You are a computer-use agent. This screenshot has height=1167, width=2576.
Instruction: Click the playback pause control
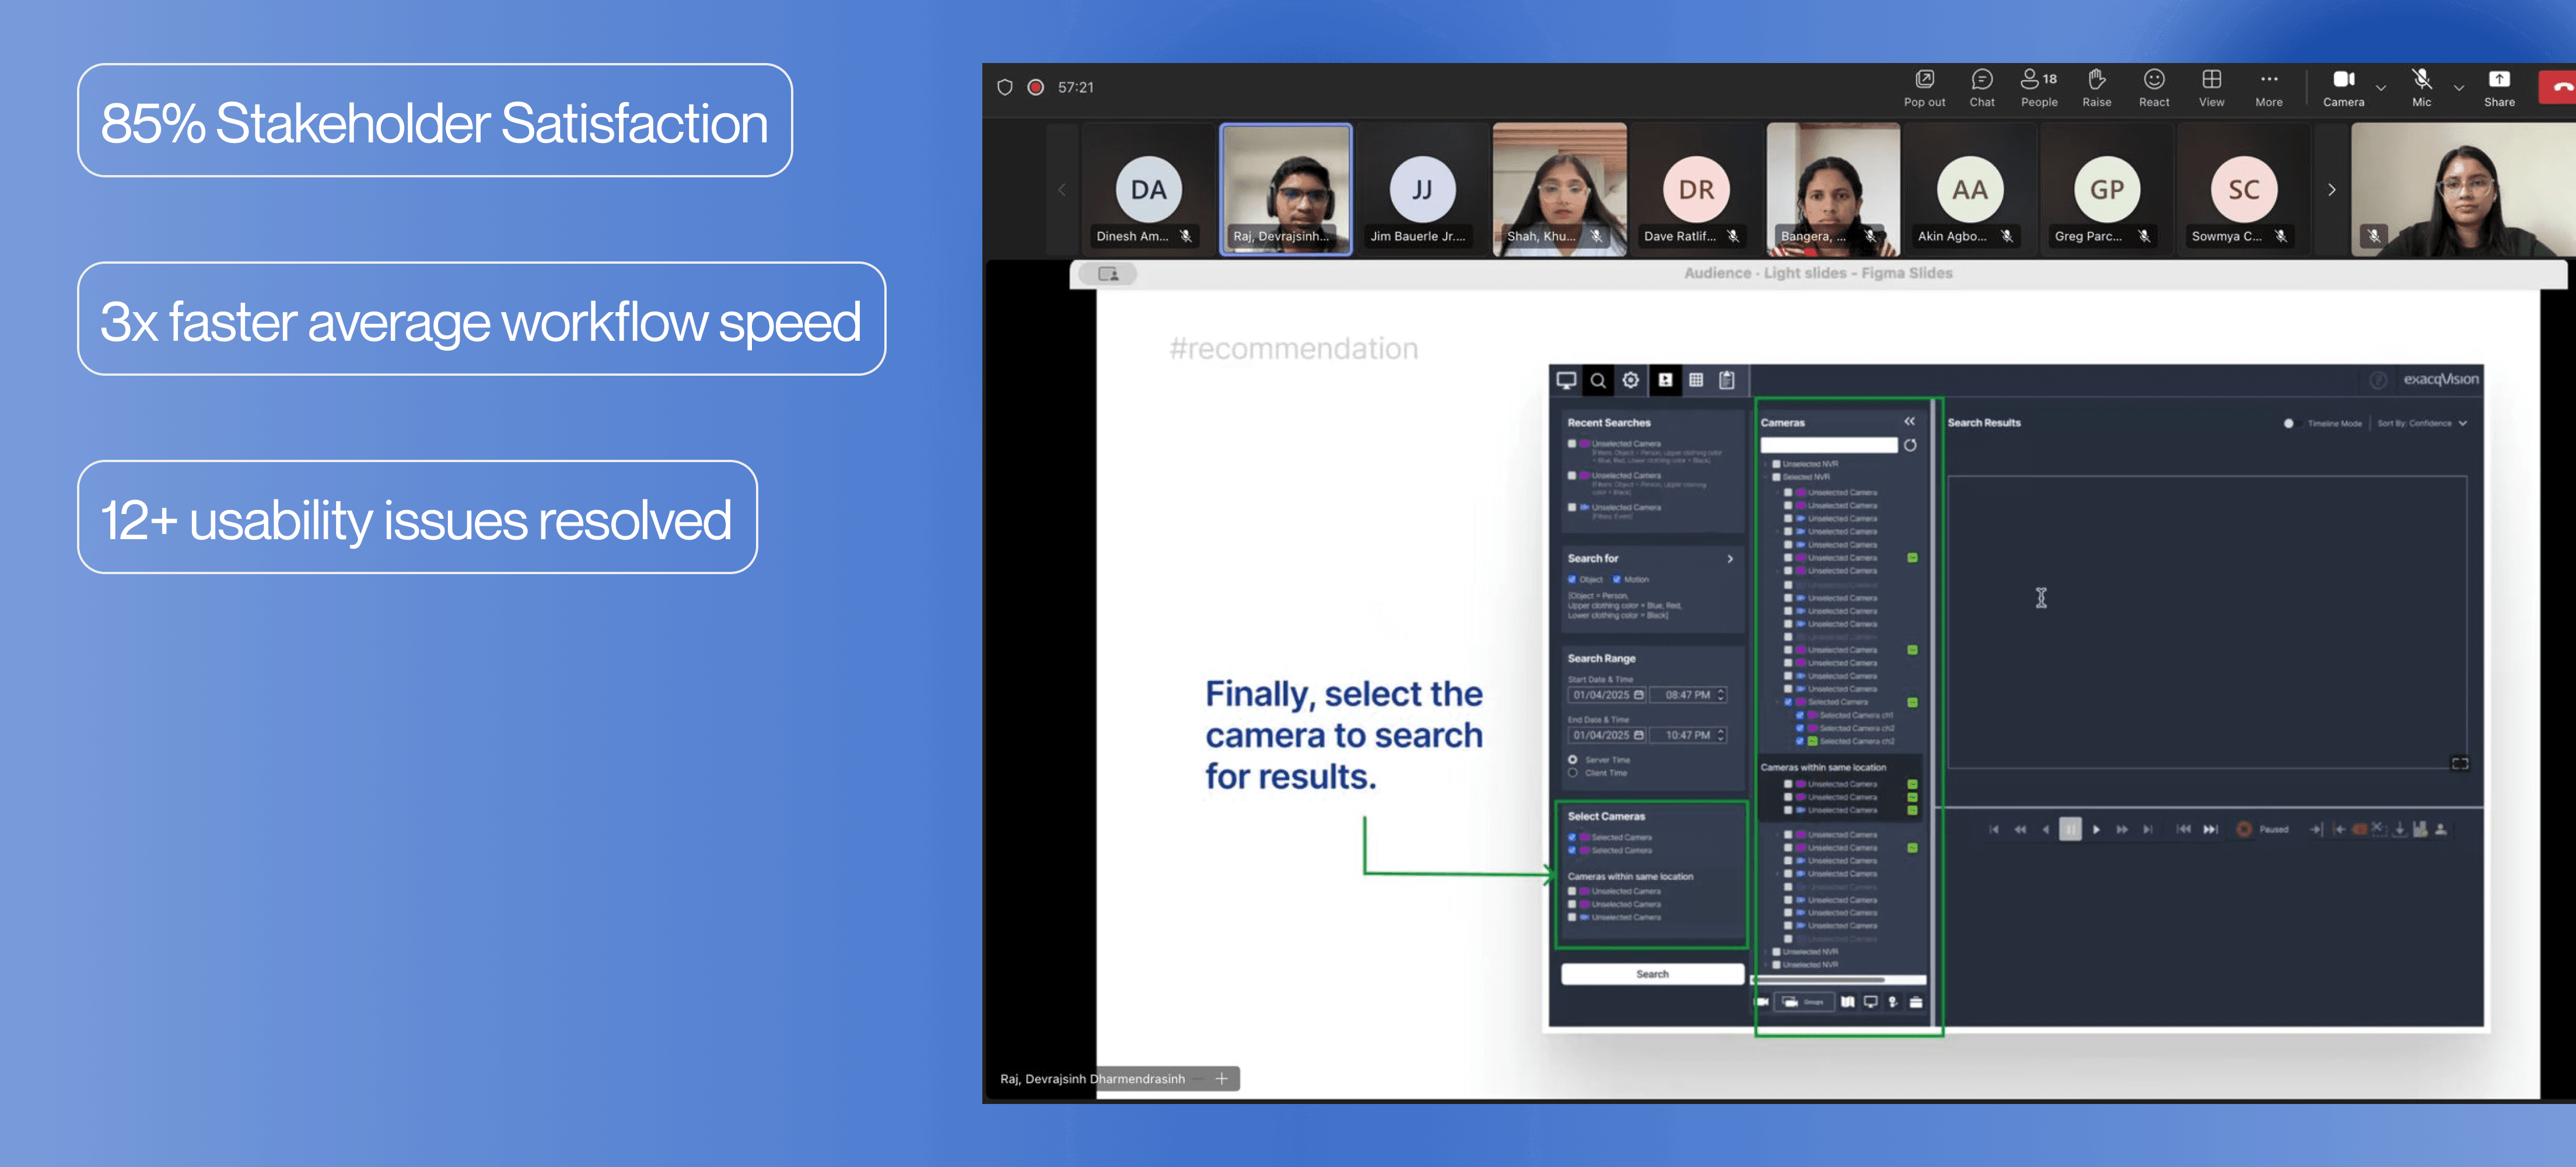(2070, 829)
